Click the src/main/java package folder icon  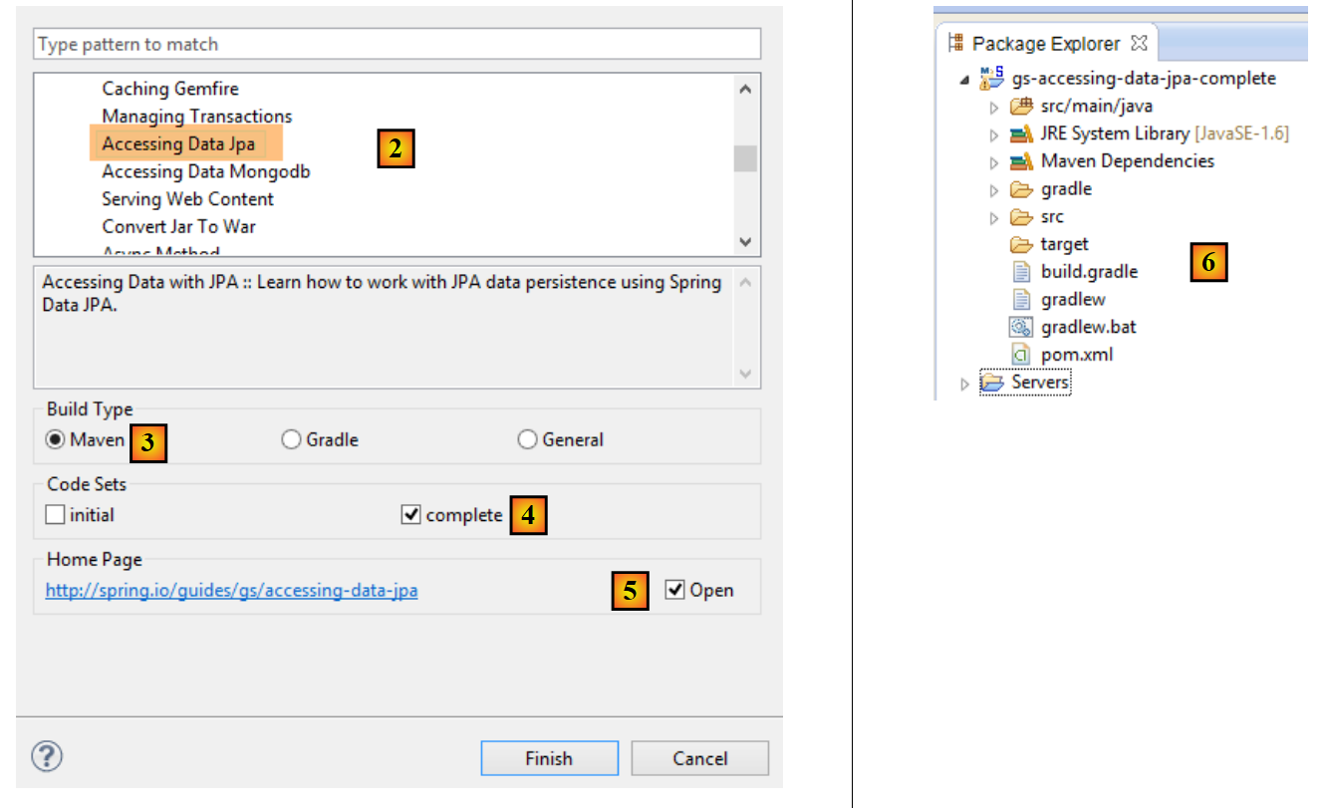click(1020, 106)
